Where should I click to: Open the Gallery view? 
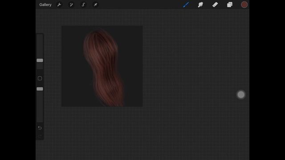45,5
